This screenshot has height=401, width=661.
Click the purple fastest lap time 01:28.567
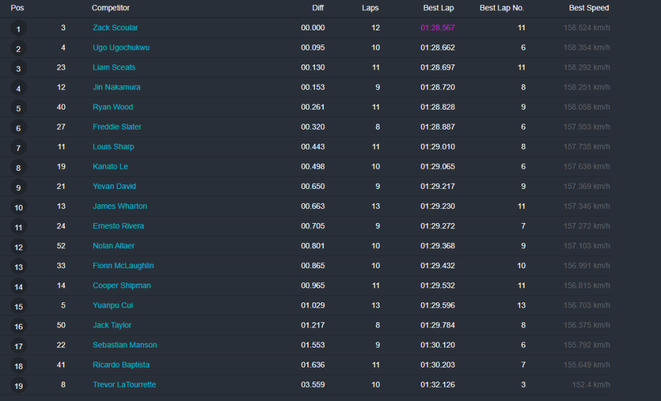(x=437, y=28)
